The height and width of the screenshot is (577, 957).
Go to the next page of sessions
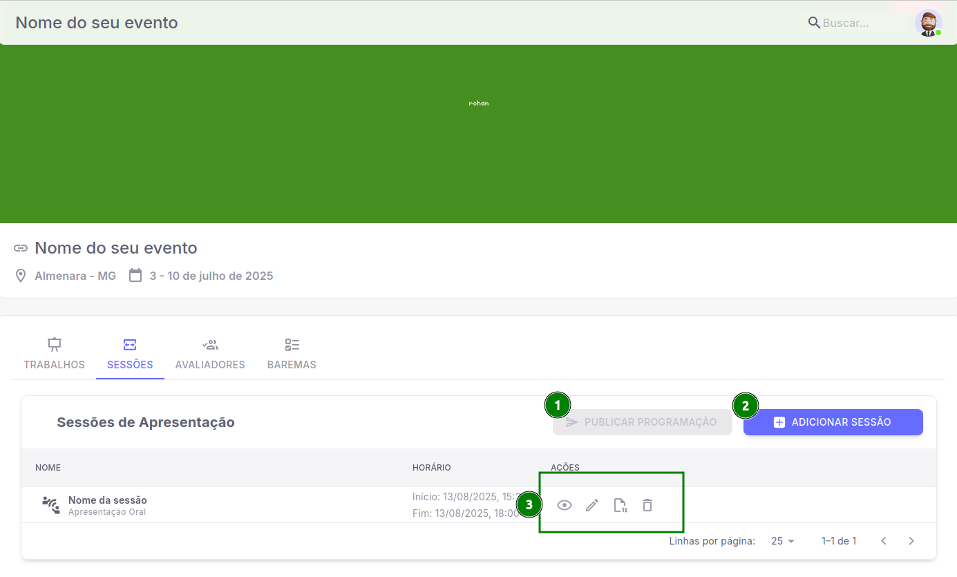[911, 541]
